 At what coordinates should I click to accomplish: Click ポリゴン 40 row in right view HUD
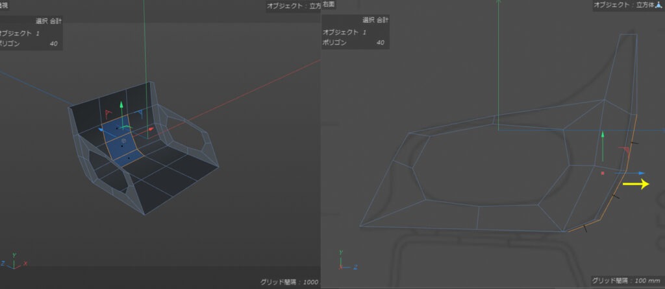click(353, 43)
